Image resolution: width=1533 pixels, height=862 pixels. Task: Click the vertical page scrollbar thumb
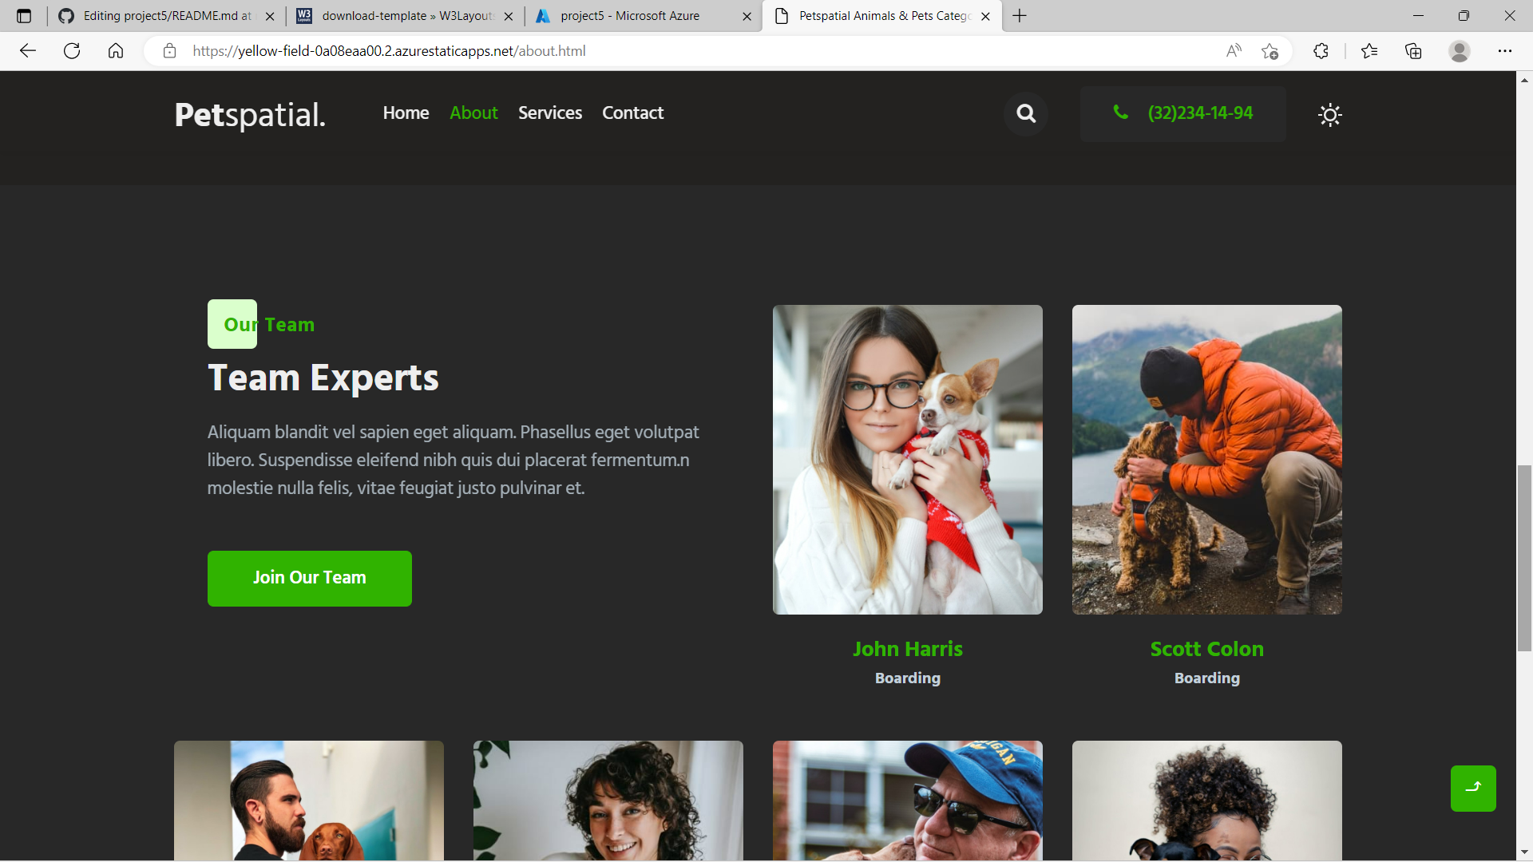pyautogui.click(x=1524, y=557)
